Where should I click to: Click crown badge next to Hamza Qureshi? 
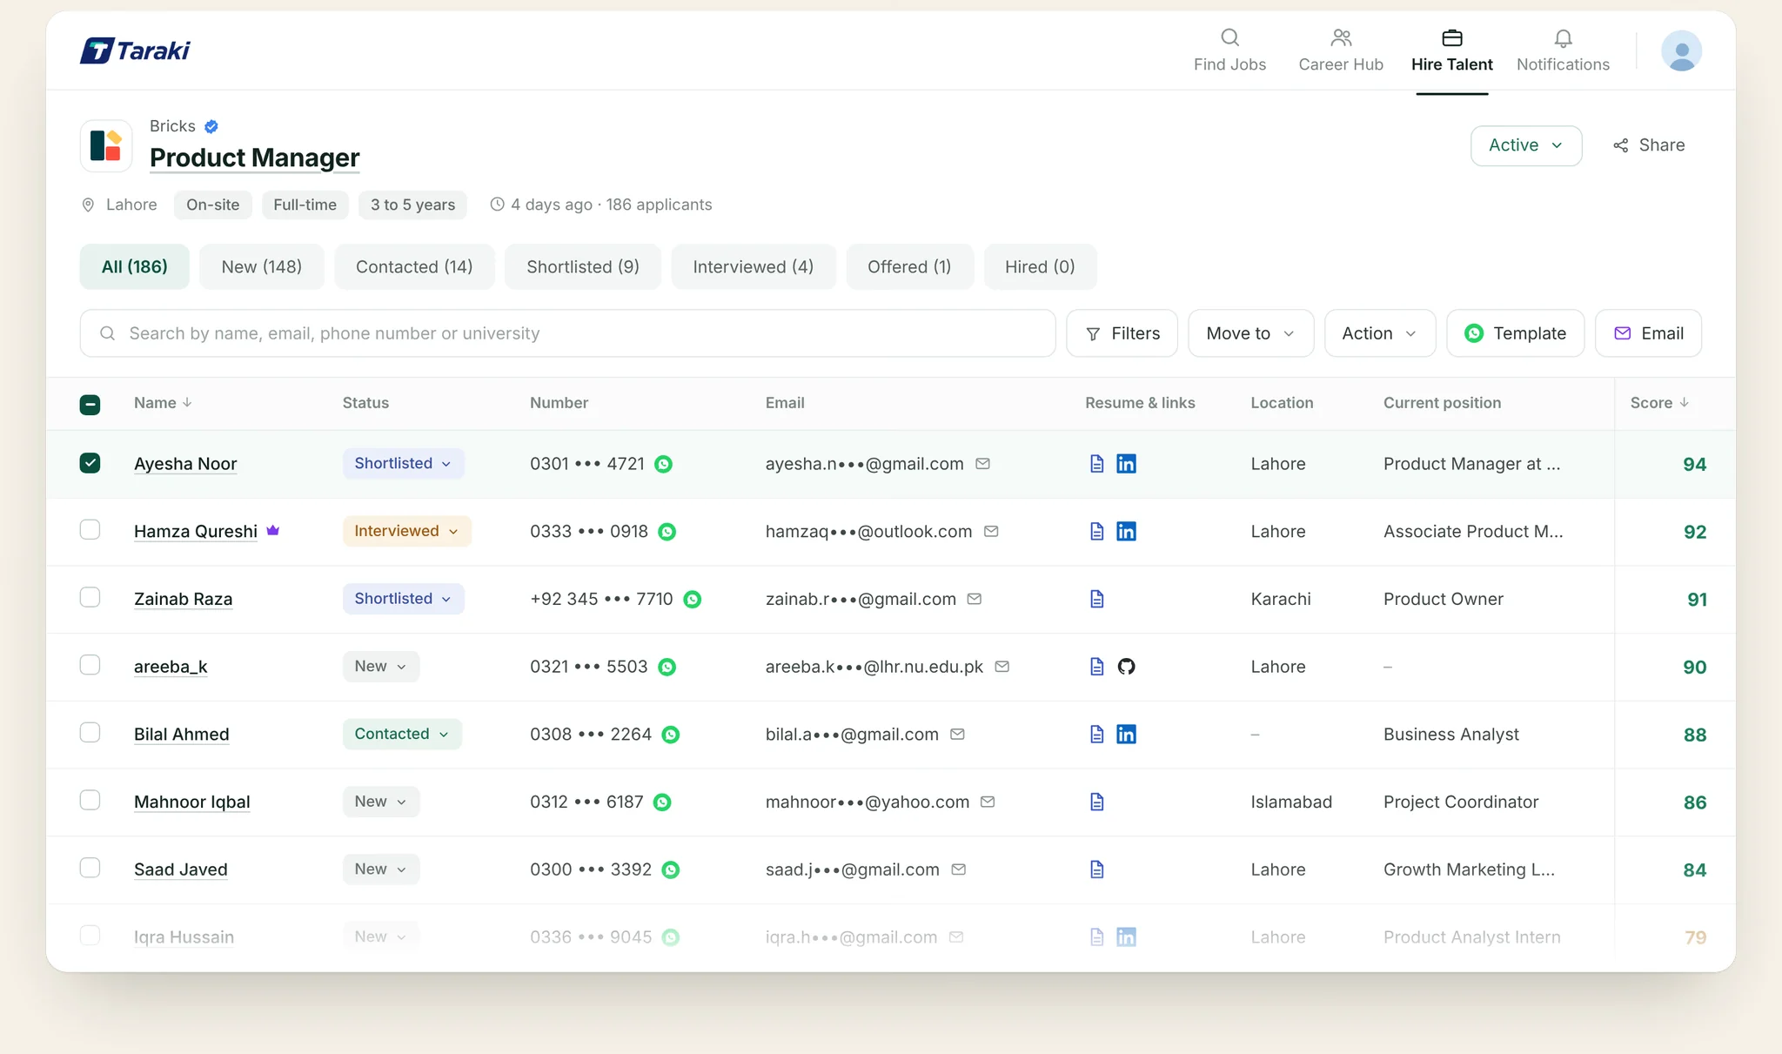[x=272, y=530]
